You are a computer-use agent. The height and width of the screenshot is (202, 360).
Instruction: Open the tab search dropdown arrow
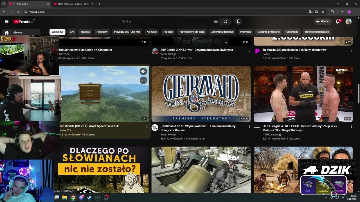click(4, 4)
